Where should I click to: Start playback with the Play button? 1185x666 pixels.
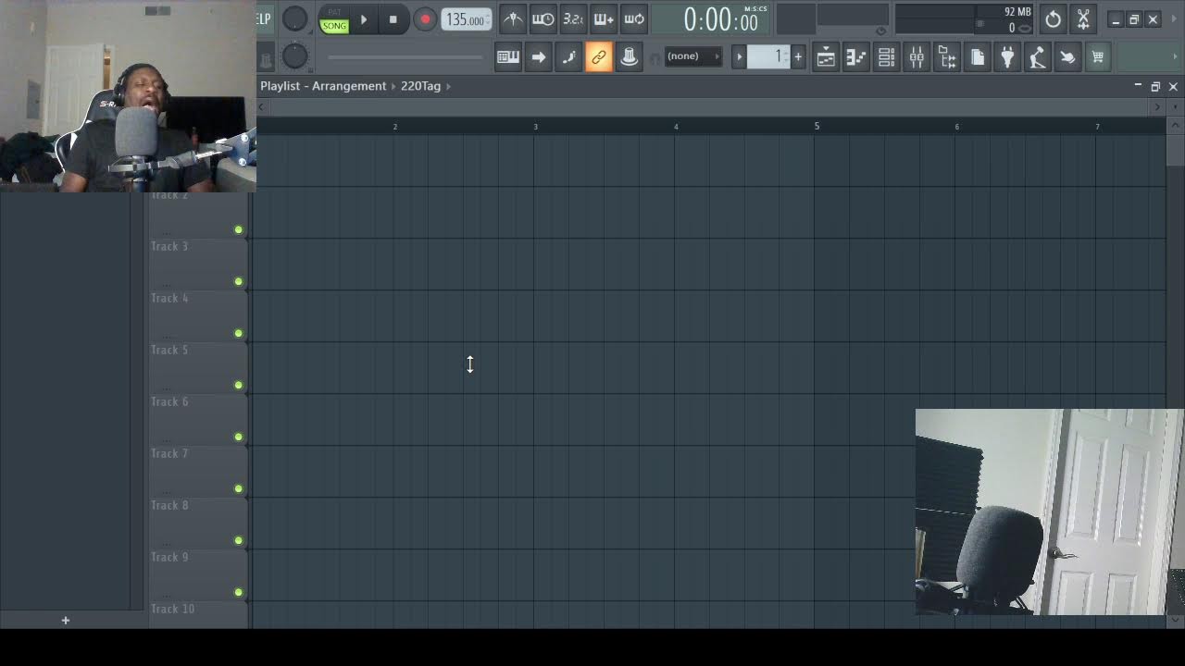point(364,19)
